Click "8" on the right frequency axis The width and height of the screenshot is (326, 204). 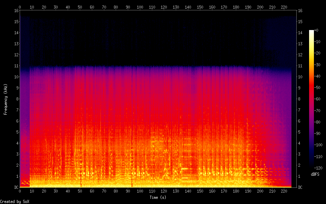point(299,99)
